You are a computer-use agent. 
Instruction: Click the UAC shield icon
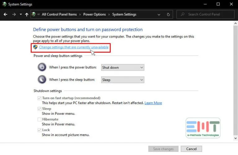35,47
